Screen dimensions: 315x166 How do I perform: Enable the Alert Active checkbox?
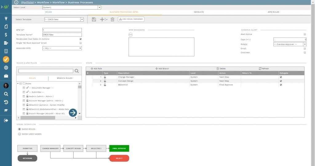305,34
